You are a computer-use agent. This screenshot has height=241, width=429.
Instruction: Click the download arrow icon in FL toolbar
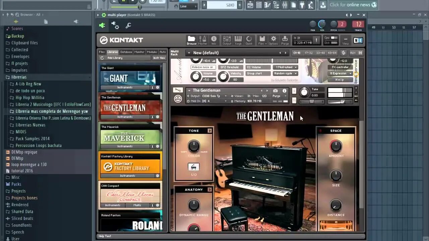click(323, 5)
